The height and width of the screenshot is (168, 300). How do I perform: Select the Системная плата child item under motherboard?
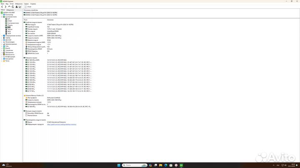(12, 23)
